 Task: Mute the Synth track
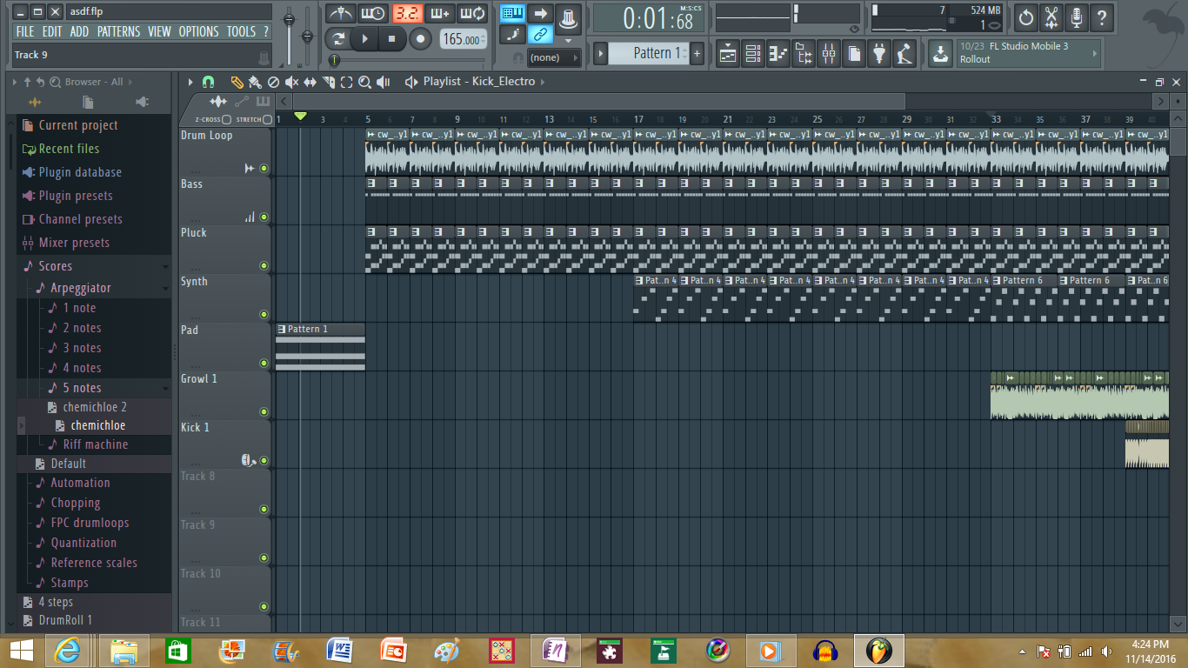click(x=264, y=315)
